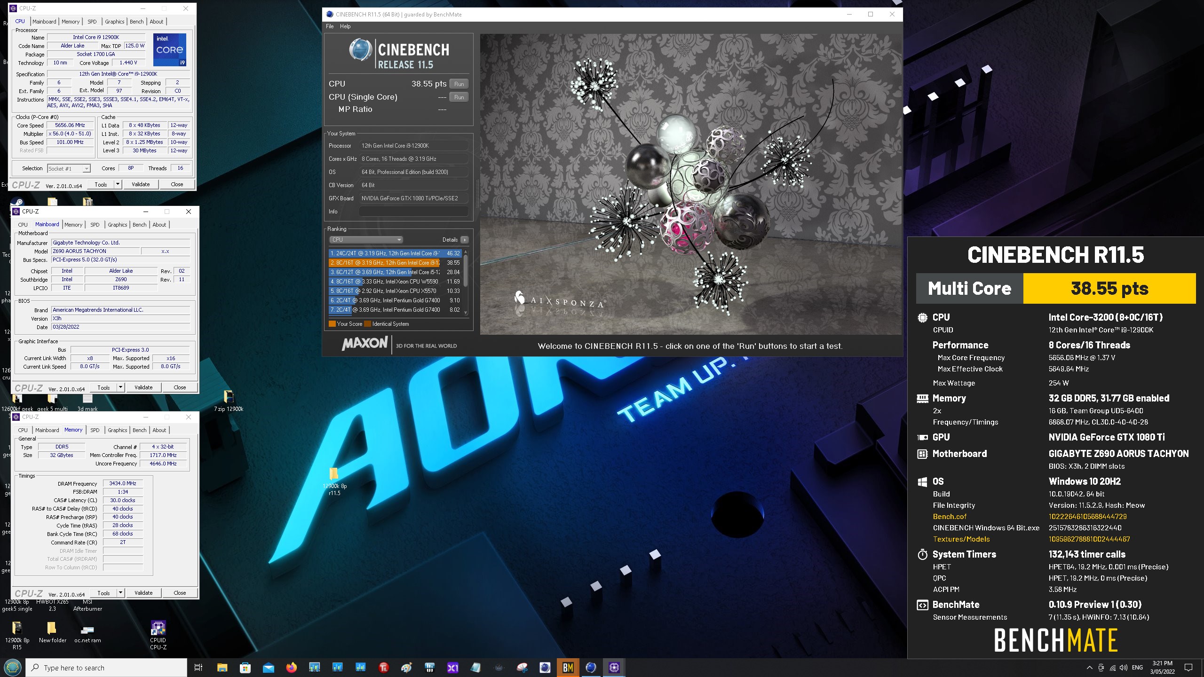Viewport: 1204px width, 677px height.
Task: Open the BenchMate BM taskbar icon
Action: [x=568, y=667]
